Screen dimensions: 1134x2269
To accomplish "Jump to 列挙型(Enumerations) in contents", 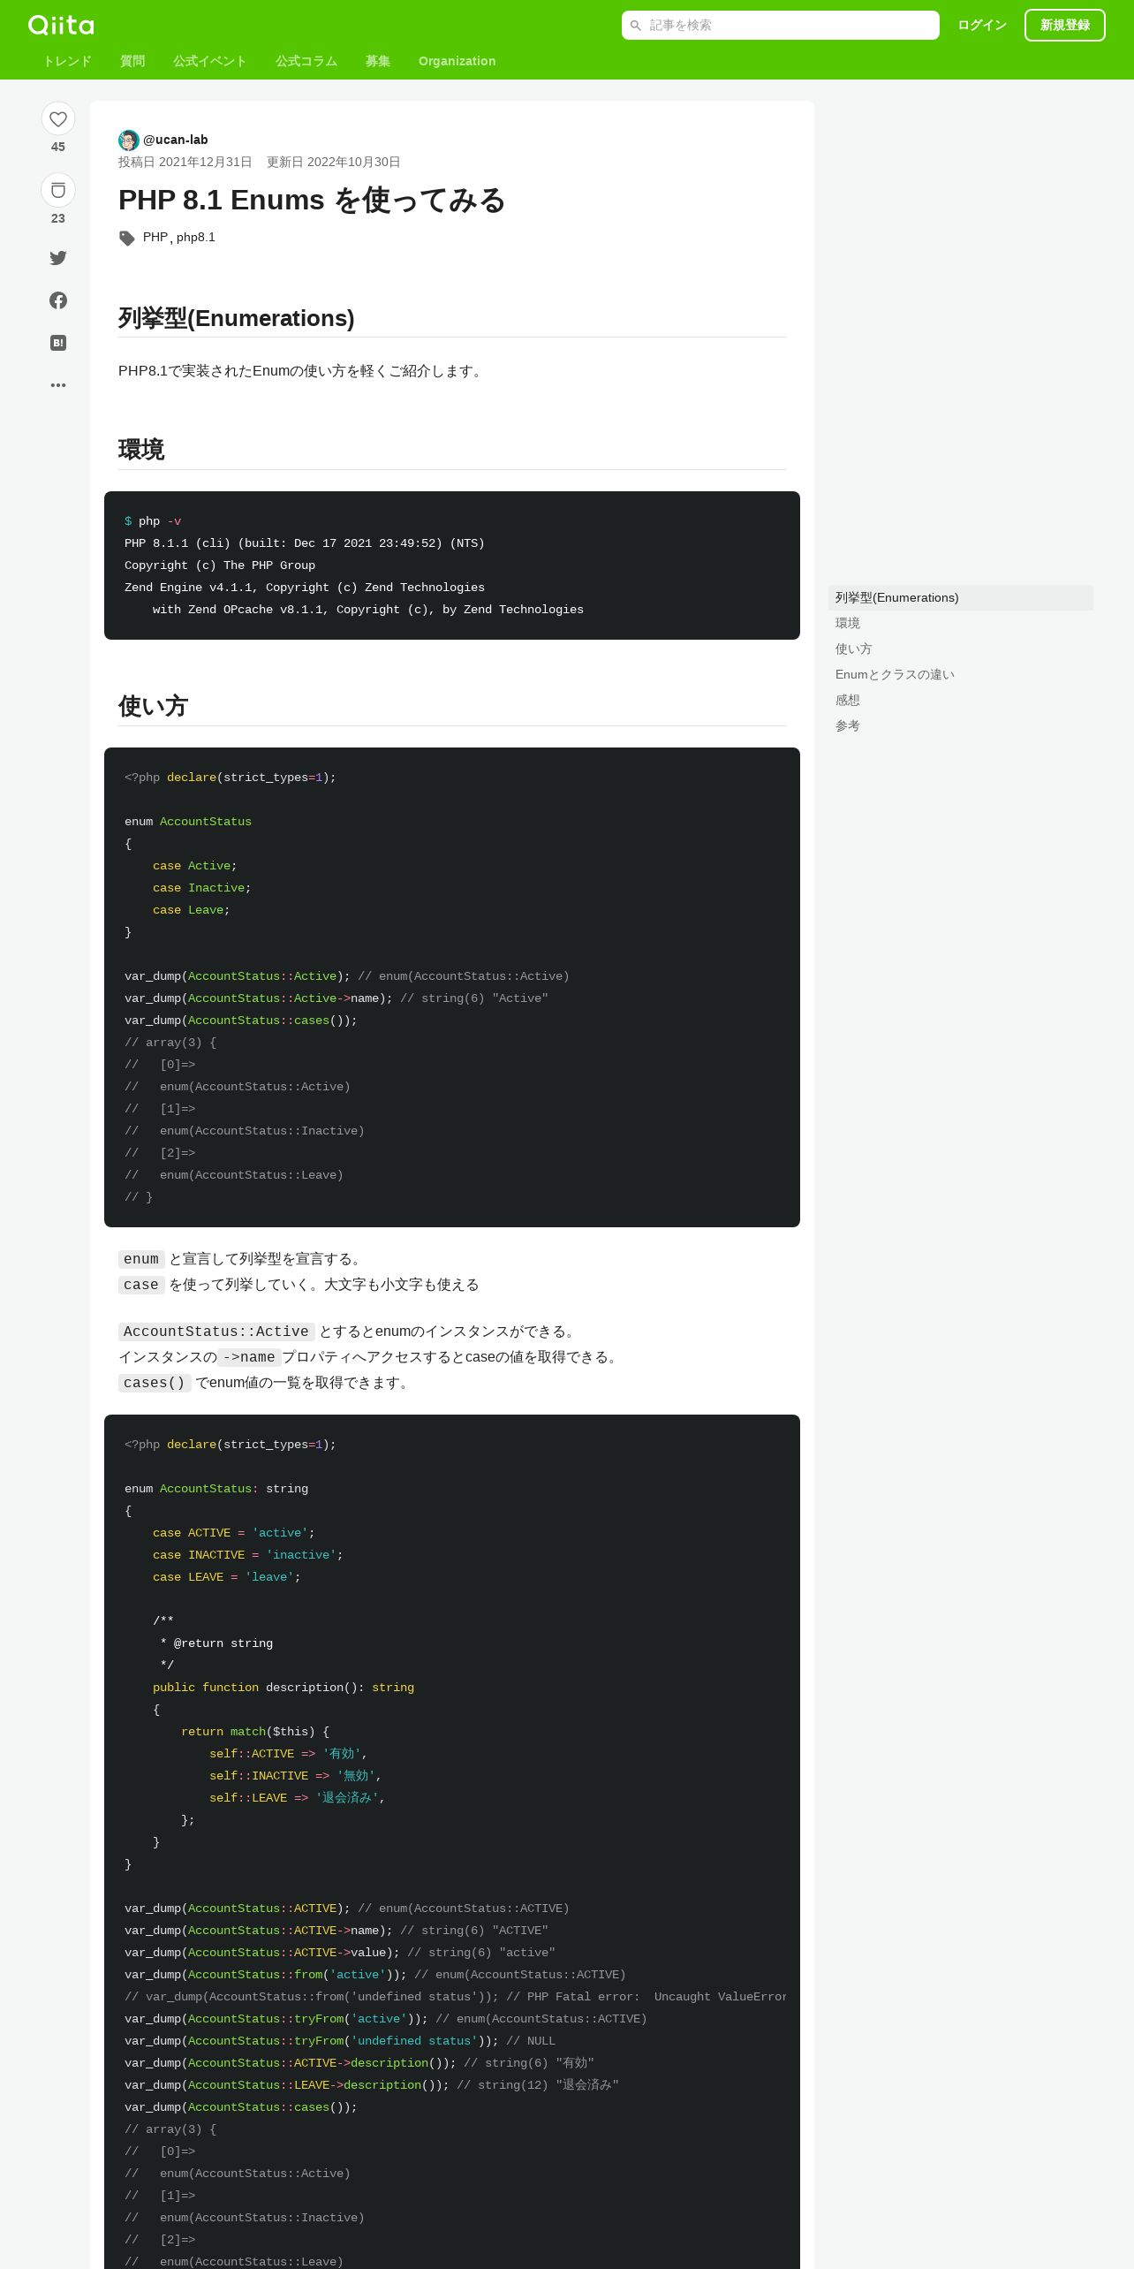I will click(961, 597).
